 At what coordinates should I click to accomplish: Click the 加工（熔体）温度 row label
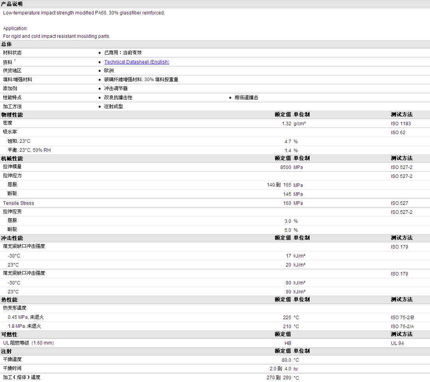(22, 378)
